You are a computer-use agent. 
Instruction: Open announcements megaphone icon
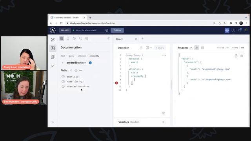pyautogui.click(x=240, y=30)
